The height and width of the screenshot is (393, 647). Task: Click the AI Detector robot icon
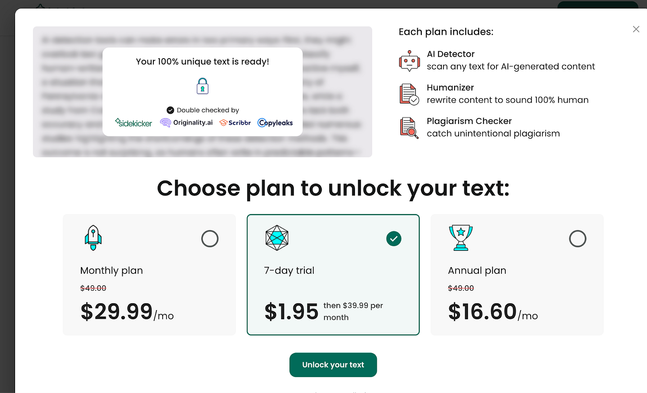tap(409, 60)
